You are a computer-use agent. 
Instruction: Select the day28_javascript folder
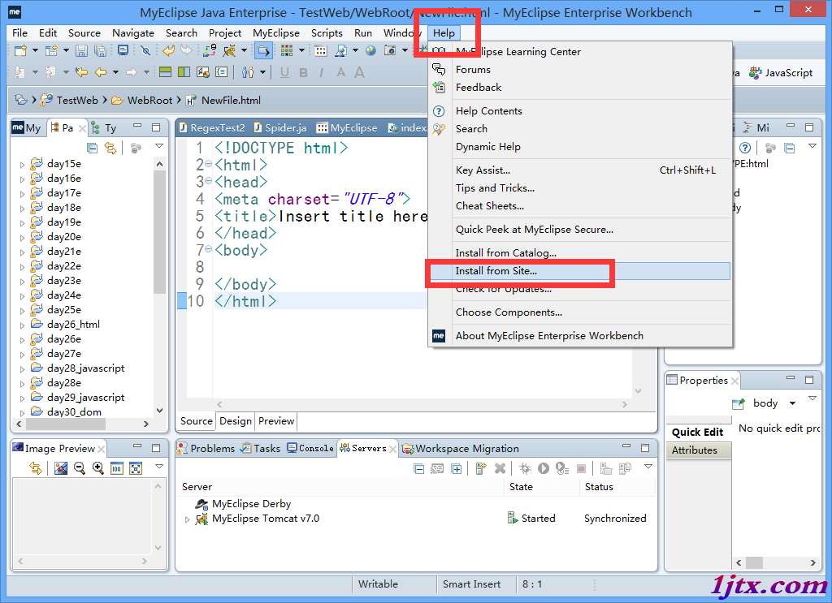[x=85, y=368]
